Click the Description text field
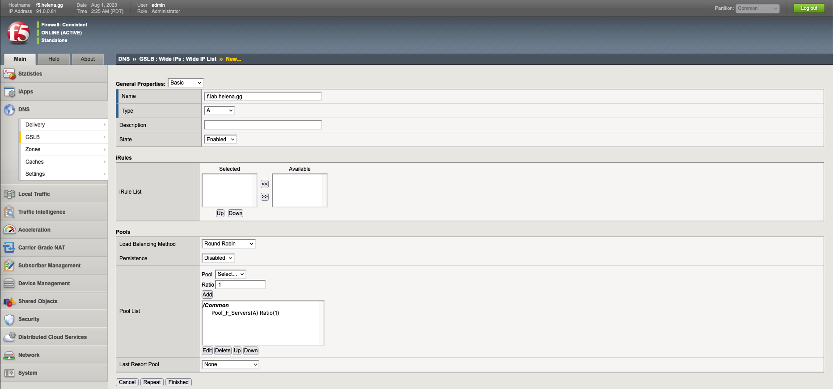833x389 pixels. point(262,125)
